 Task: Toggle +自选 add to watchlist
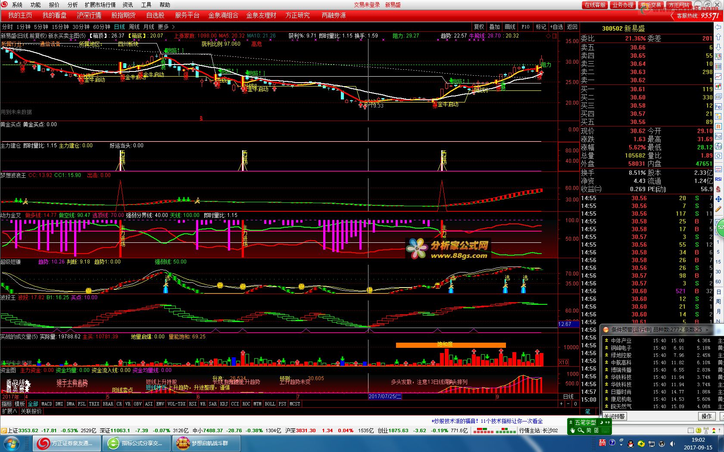pyautogui.click(x=556, y=27)
